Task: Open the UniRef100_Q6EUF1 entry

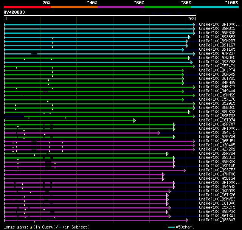Action: click(217, 141)
